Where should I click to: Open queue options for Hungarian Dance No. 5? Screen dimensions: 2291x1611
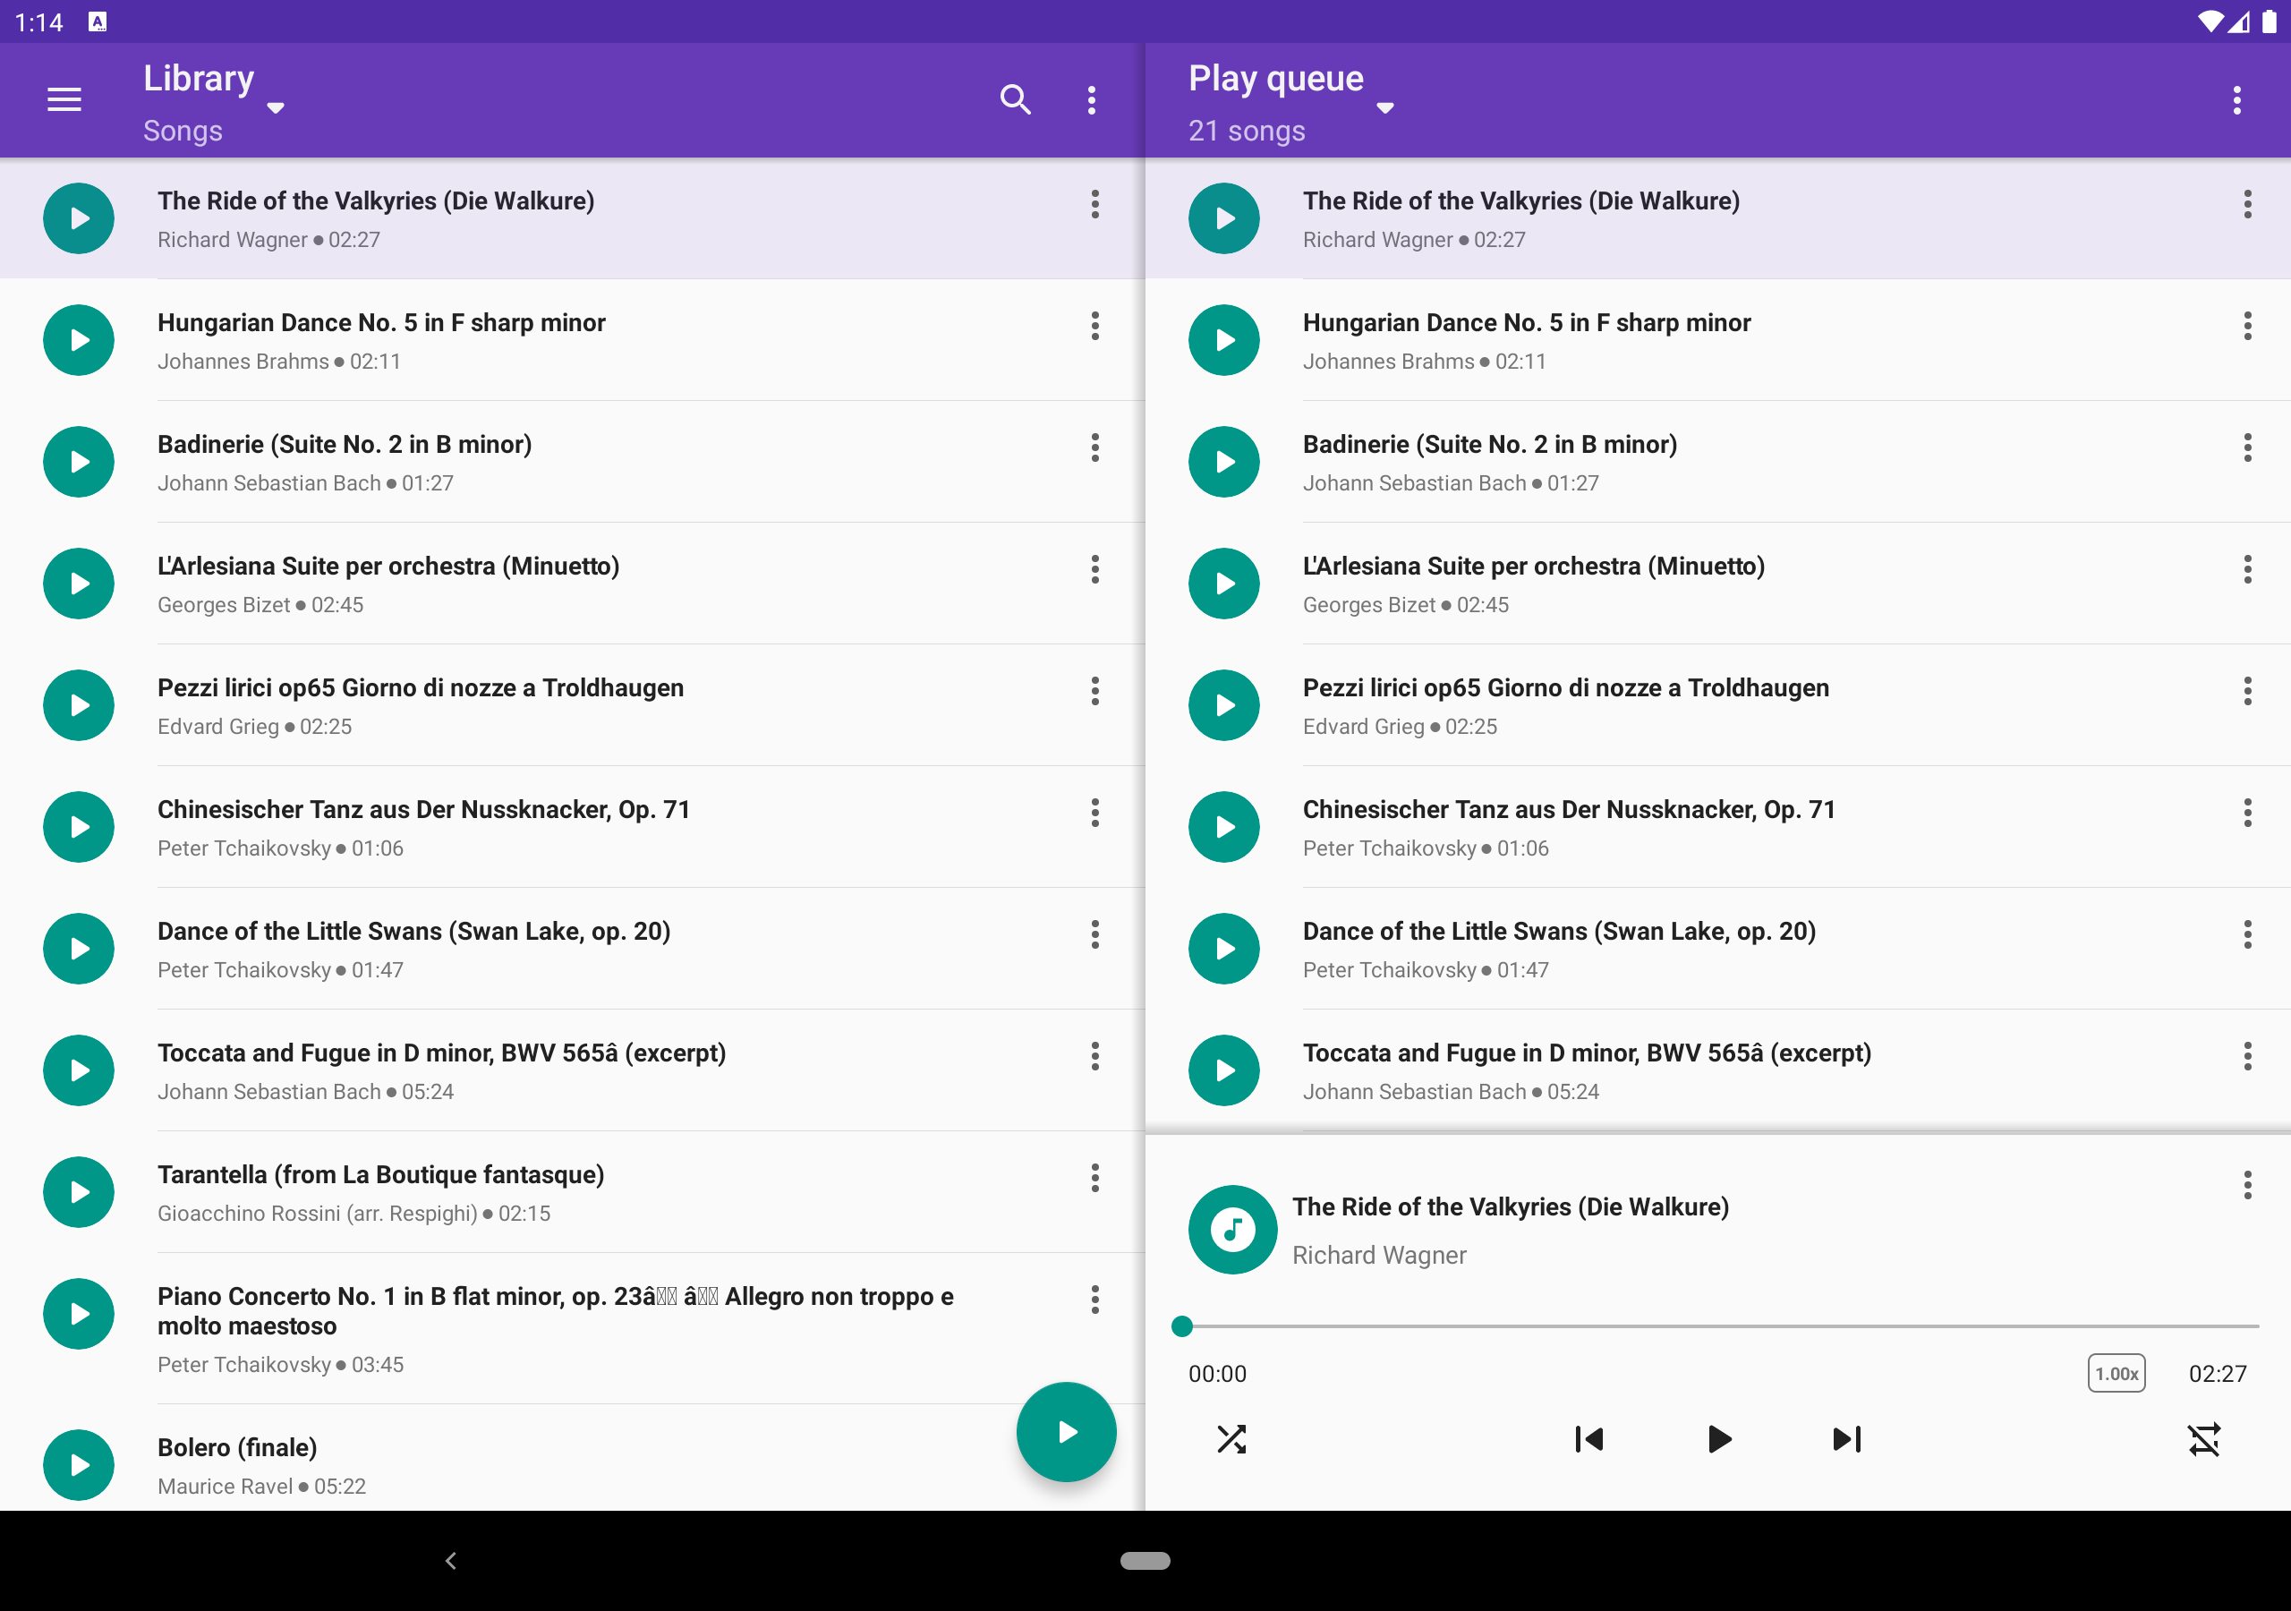coord(2247,327)
